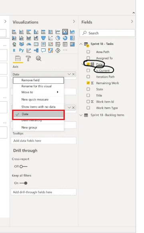Select the Q&A speech bubble visual
The width and height of the screenshot is (144, 233).
(x=43, y=50)
